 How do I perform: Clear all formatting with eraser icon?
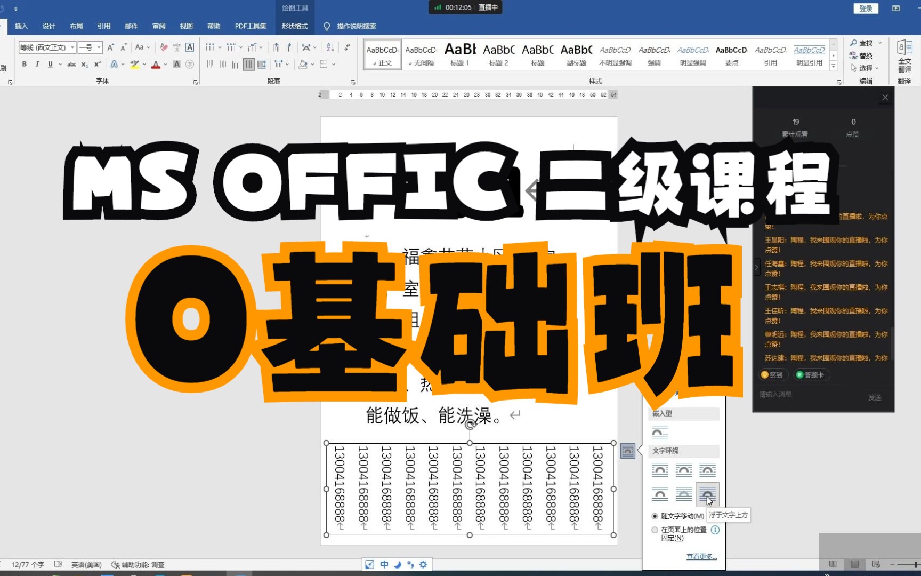click(x=164, y=47)
